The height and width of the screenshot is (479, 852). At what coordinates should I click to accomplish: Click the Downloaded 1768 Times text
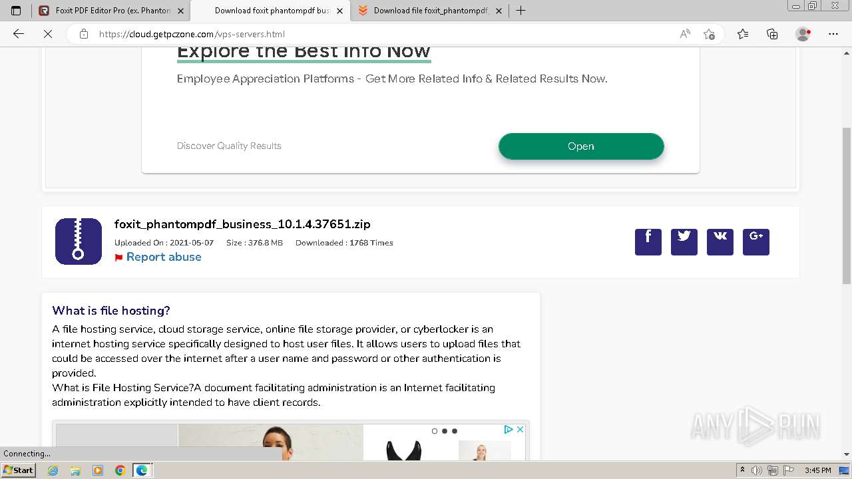(344, 243)
